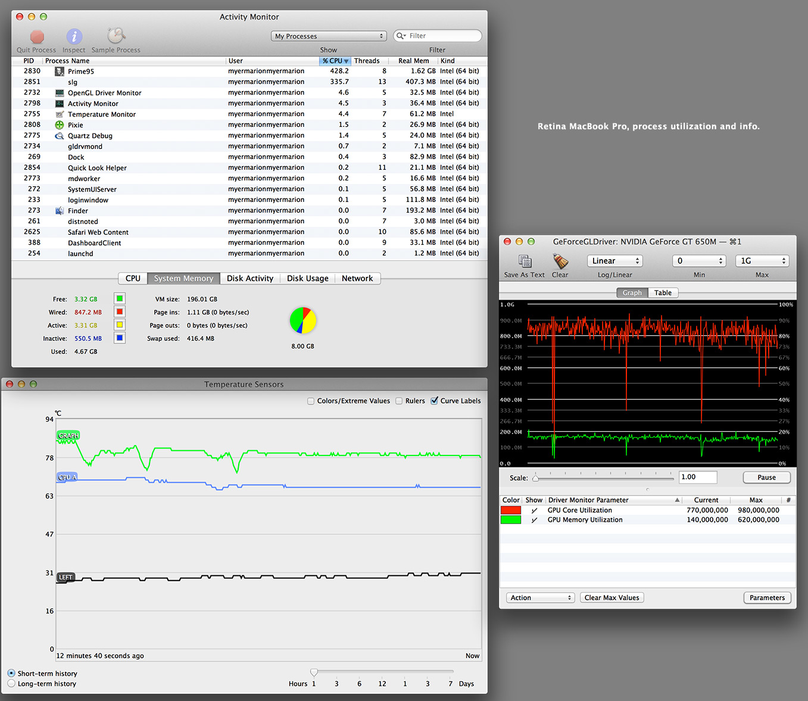Select the Pixie process icon

(60, 125)
